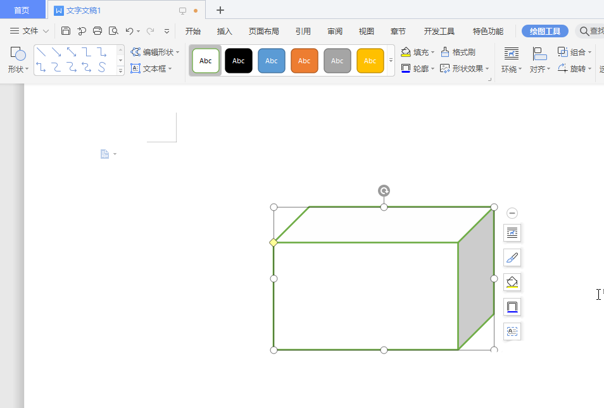Switch to the 开发工具 tab
604x408 pixels.
pyautogui.click(x=439, y=31)
